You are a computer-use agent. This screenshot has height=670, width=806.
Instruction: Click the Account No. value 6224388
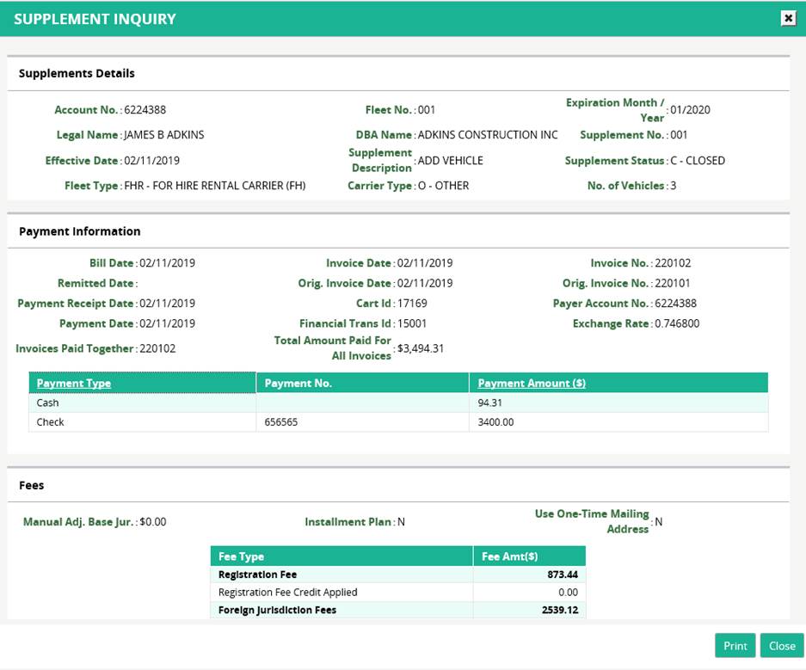pos(145,110)
